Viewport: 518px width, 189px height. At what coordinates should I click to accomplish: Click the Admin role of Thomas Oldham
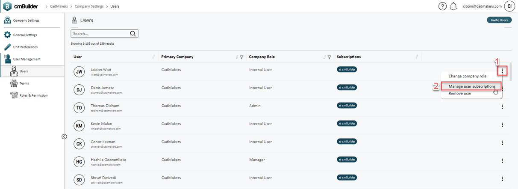[255, 106]
